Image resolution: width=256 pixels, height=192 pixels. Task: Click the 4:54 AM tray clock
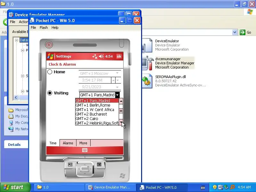tap(244, 187)
